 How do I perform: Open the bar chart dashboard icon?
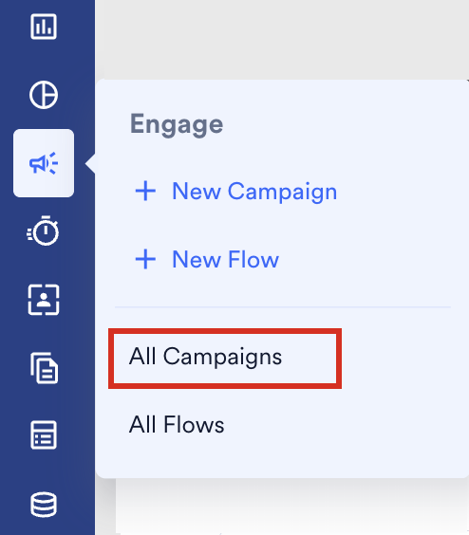point(44,27)
